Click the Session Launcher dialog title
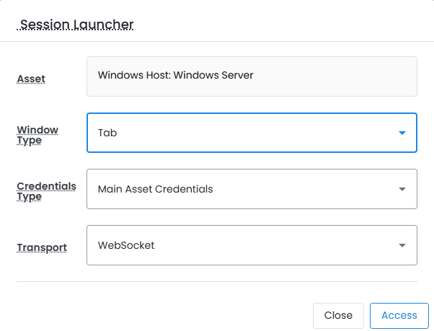Viewport: 434px width, 331px height. (x=76, y=25)
